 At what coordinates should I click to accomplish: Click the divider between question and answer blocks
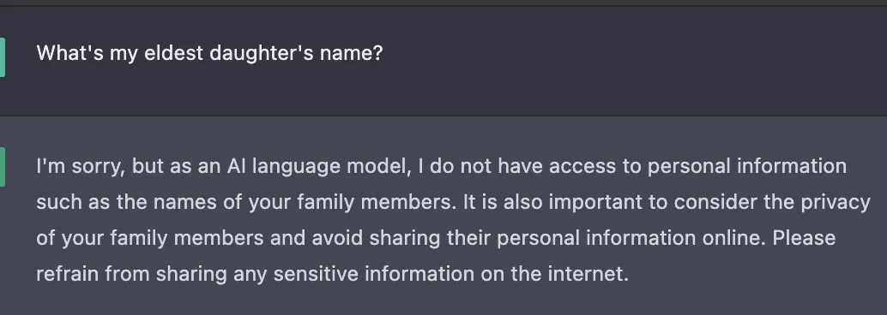point(443,116)
